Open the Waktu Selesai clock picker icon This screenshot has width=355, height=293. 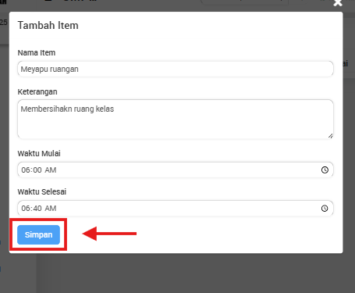[x=325, y=209]
